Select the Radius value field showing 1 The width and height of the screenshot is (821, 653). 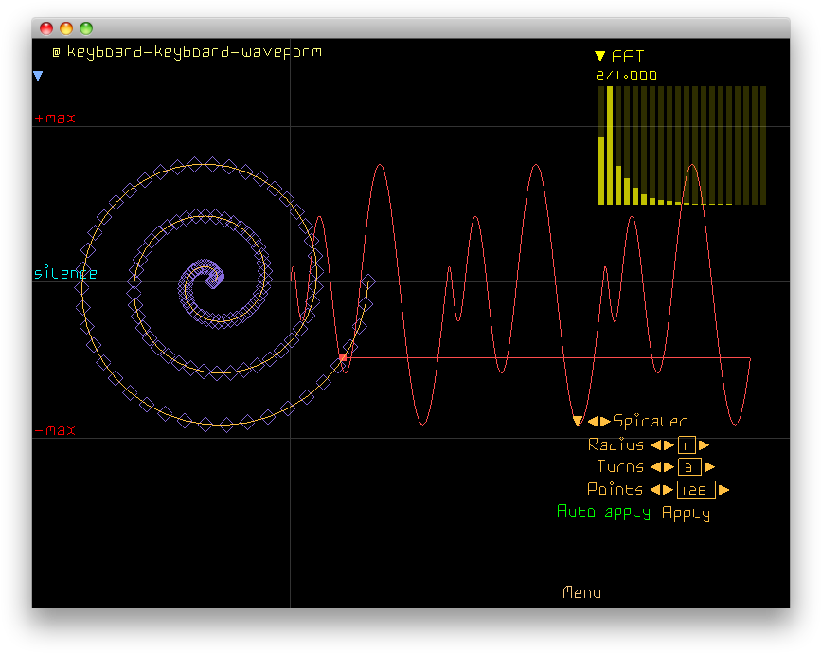click(x=687, y=444)
